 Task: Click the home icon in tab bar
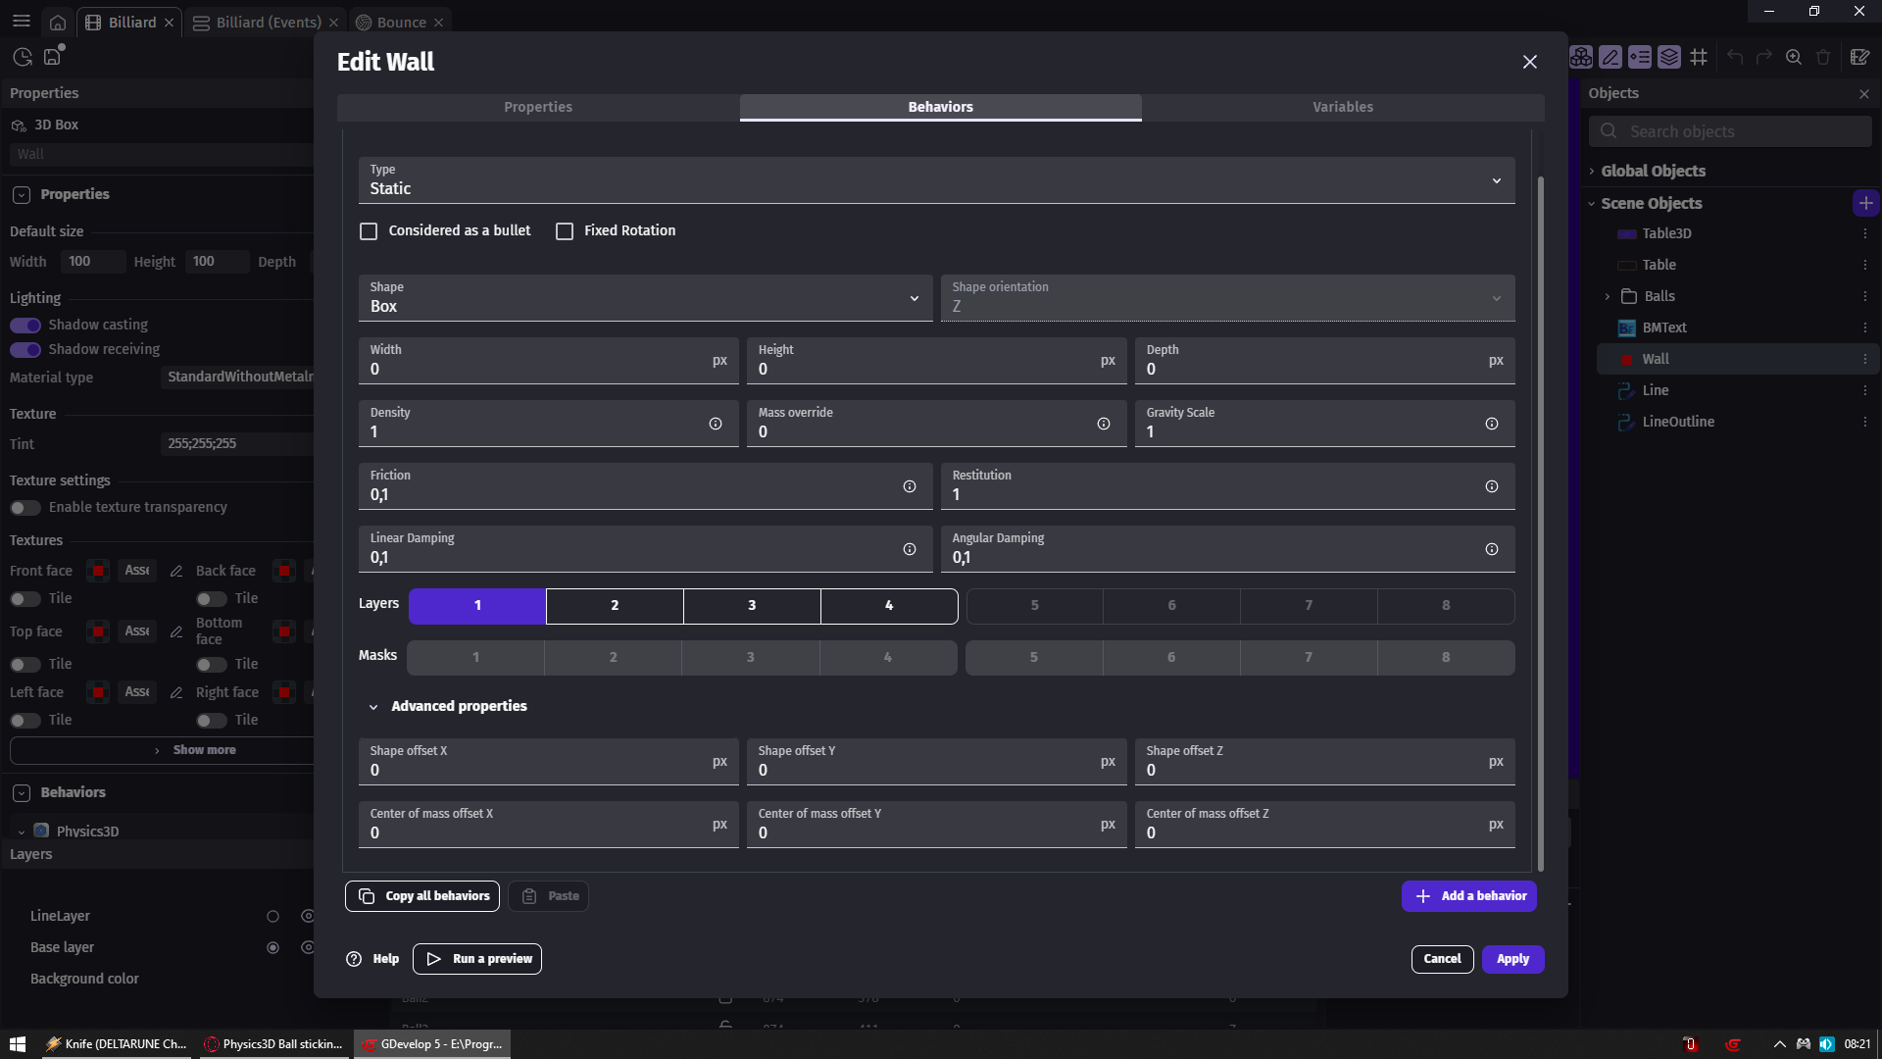[58, 22]
